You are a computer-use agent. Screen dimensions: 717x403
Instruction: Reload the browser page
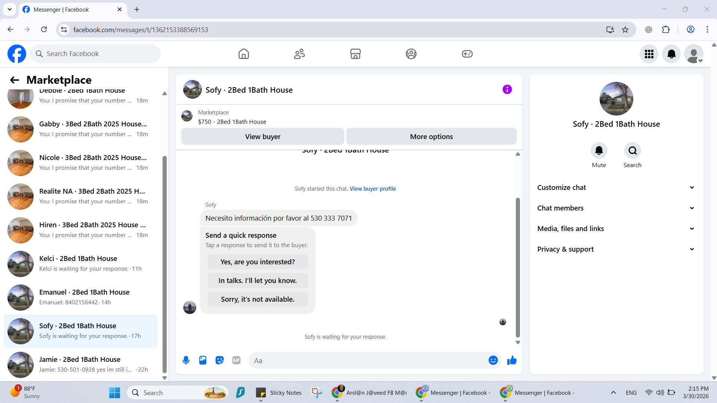point(44,30)
